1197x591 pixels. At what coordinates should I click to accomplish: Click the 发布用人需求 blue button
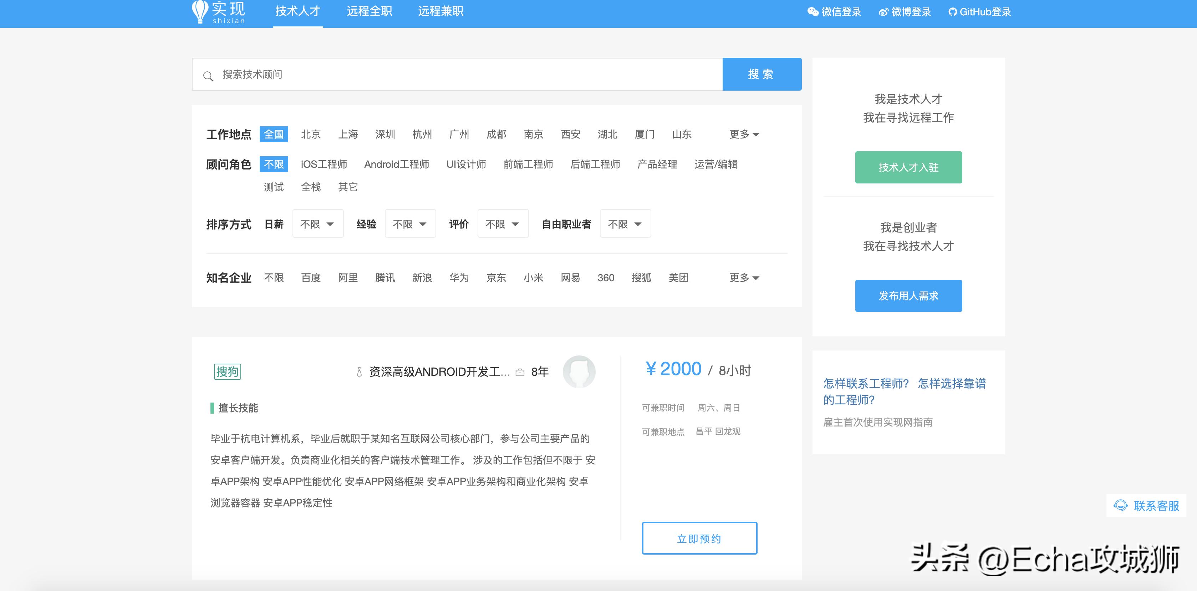click(x=908, y=295)
